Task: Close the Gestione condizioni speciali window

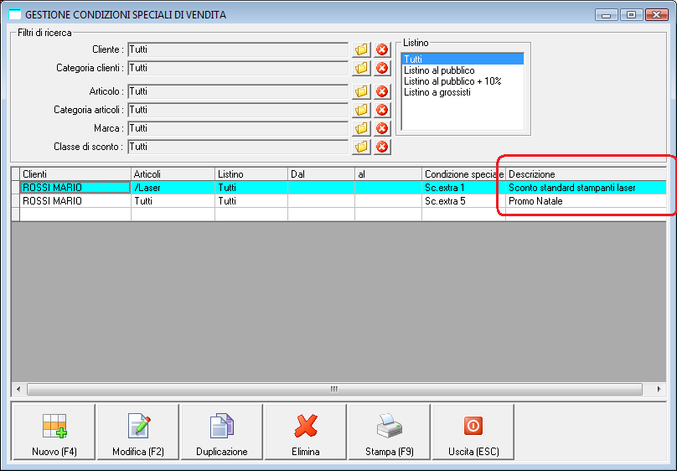Action: coord(657,15)
